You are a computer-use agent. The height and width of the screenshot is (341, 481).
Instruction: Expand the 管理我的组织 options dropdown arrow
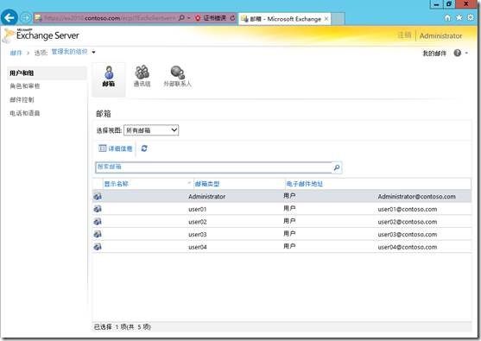coord(93,53)
